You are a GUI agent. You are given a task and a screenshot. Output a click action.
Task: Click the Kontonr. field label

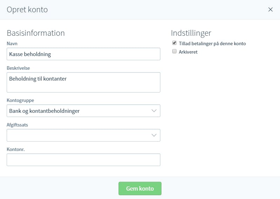[16, 149]
